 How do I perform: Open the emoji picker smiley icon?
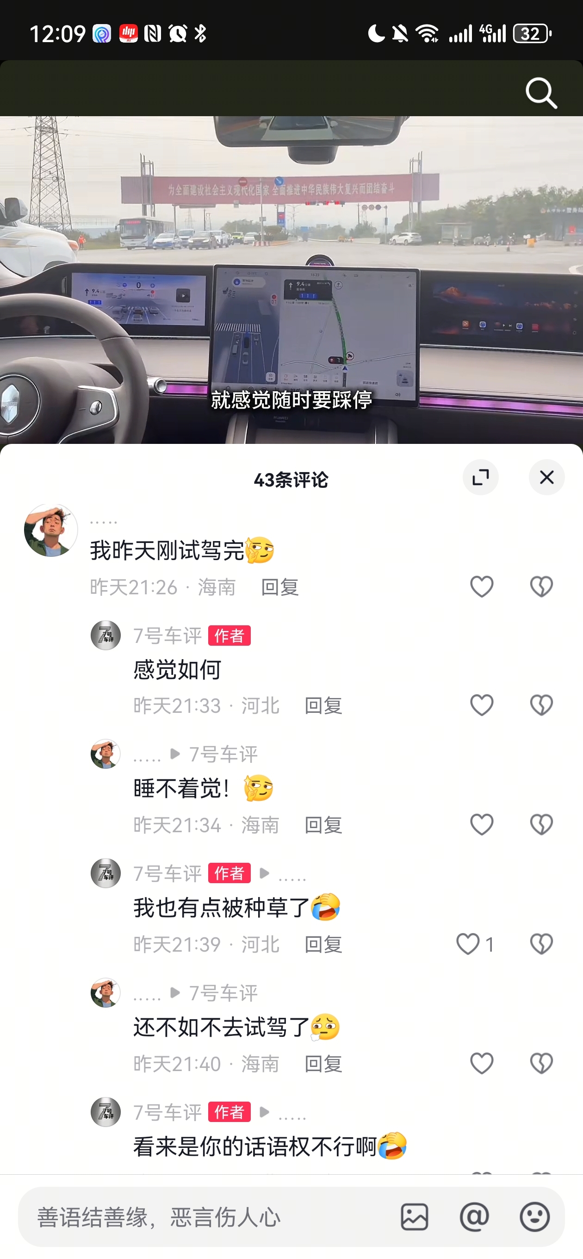pos(534,1216)
